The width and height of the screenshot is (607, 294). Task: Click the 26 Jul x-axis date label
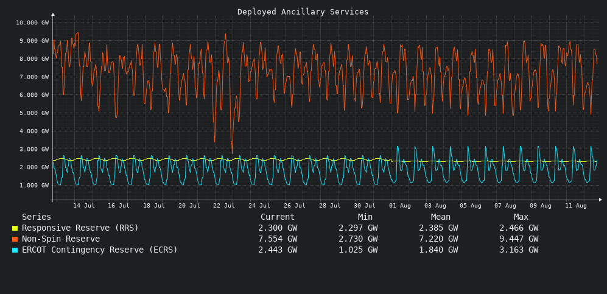click(x=295, y=206)
